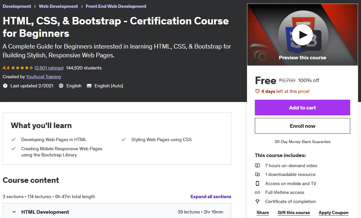
Task: Click the 144,520 students text
Action: click(x=84, y=68)
